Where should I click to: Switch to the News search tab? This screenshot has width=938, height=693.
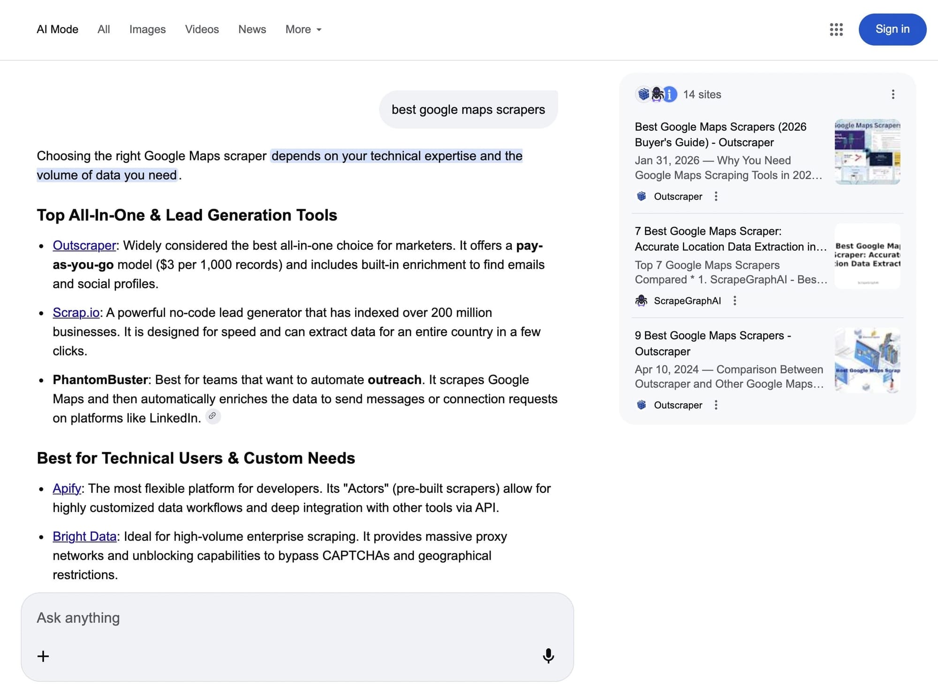coord(252,29)
